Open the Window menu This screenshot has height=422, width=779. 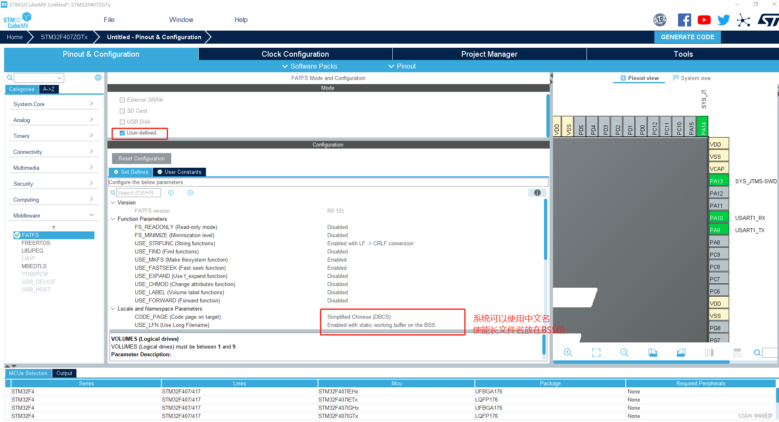[181, 20]
